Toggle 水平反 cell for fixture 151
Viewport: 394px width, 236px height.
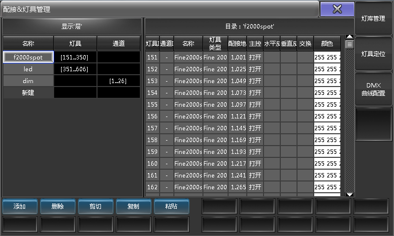pos(272,57)
